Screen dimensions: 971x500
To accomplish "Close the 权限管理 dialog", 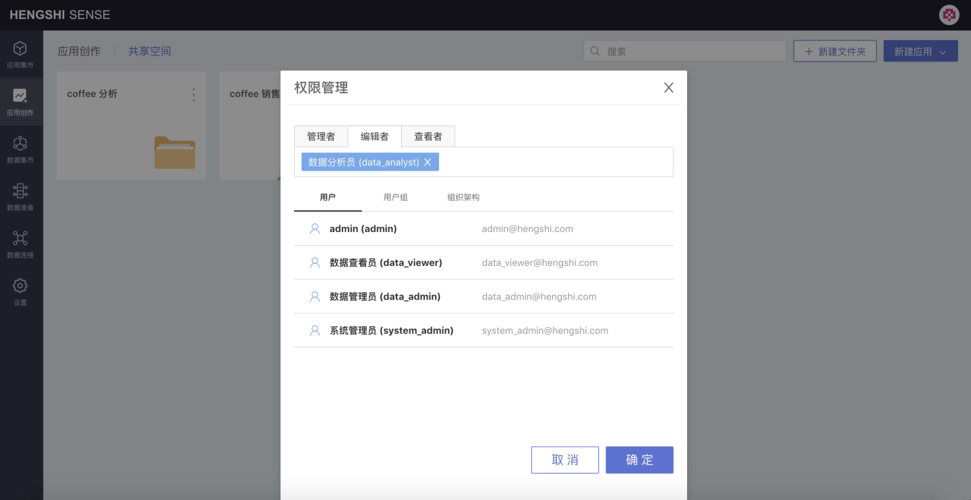I will [668, 88].
